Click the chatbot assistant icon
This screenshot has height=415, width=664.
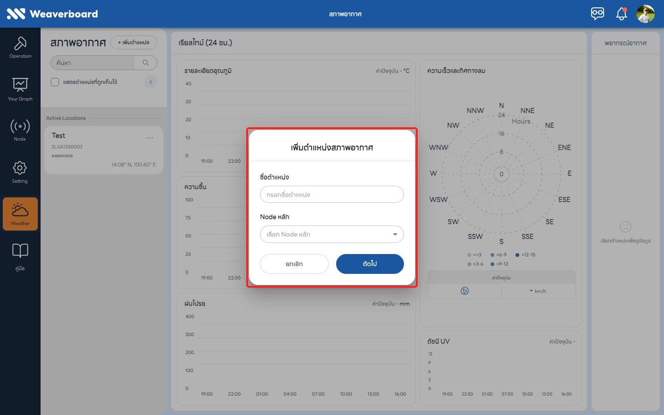598,13
